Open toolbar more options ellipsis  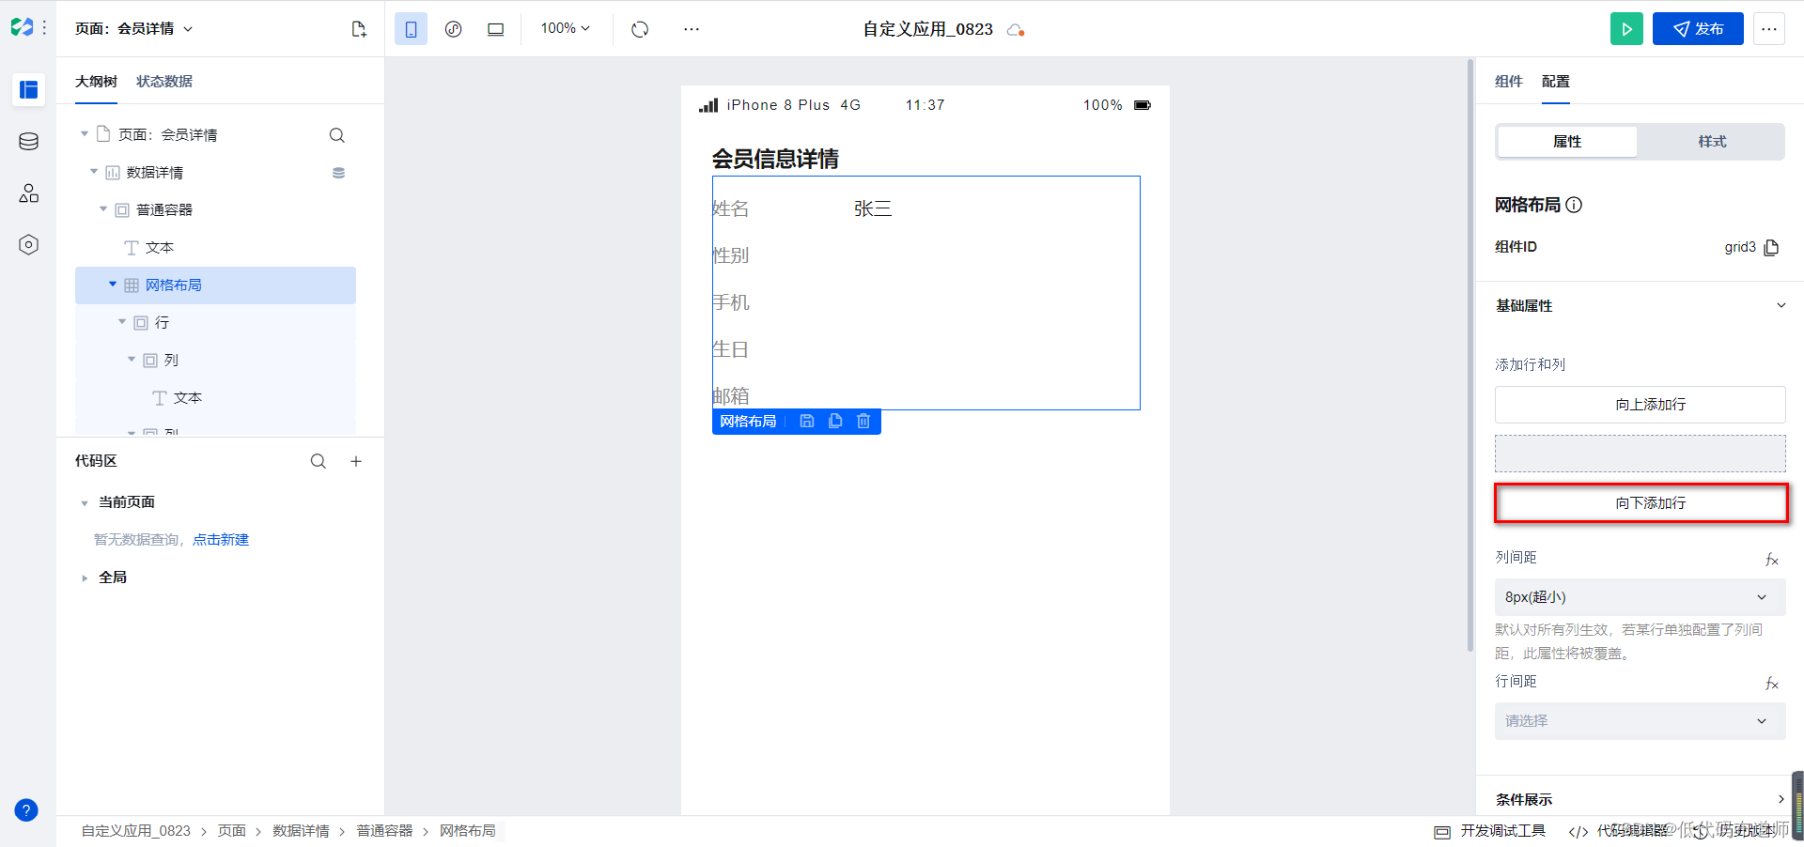tap(692, 29)
